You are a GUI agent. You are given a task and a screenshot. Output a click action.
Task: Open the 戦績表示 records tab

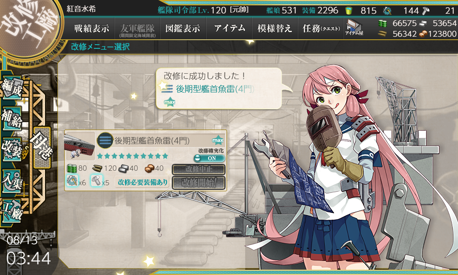(x=92, y=28)
